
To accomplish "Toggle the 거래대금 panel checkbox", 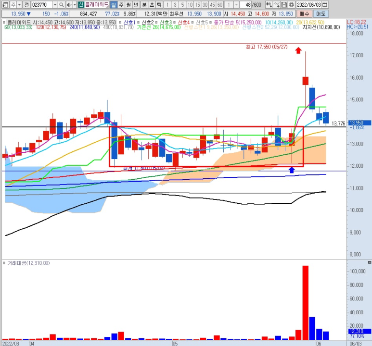I will [4, 263].
